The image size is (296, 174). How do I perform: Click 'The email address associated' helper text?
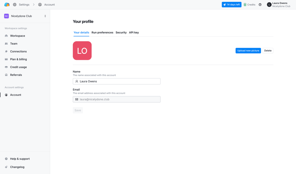coord(99,93)
